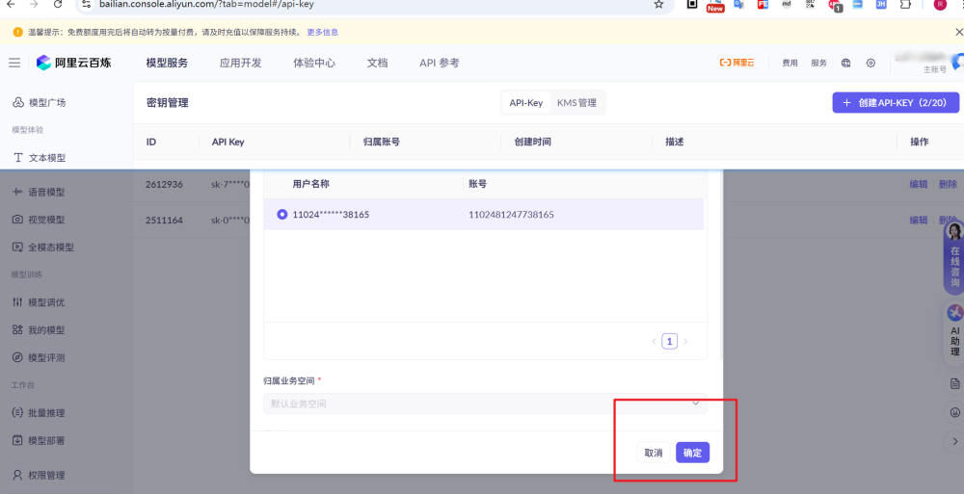Viewport: 964px width, 494px height.
Task: Go to the next page arrow in pagination
Action: 685,341
